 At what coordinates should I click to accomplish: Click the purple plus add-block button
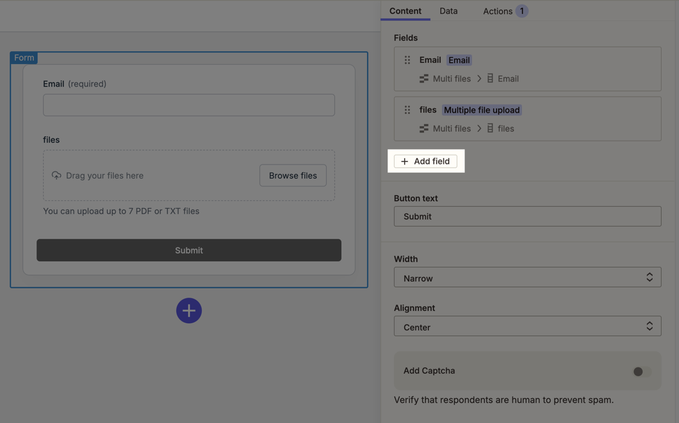coord(189,310)
